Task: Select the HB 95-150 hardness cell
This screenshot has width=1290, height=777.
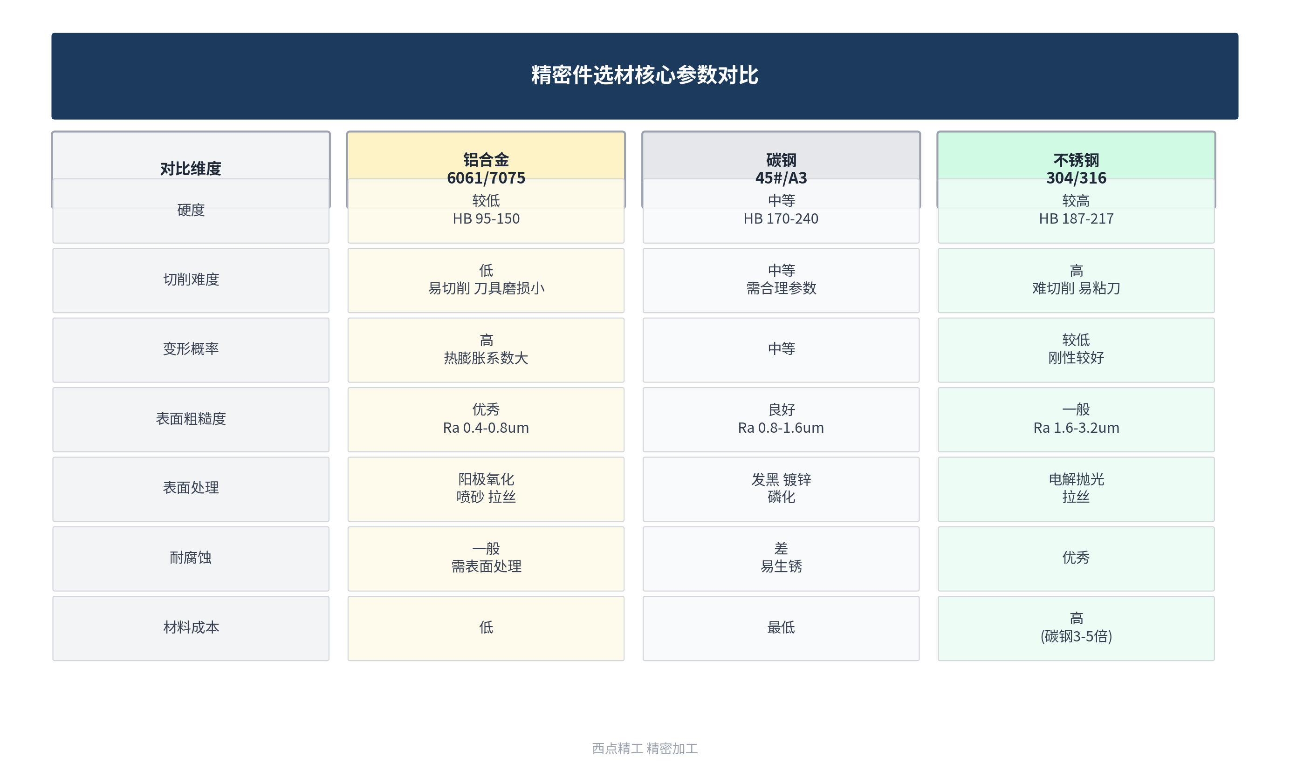Action: 486,211
